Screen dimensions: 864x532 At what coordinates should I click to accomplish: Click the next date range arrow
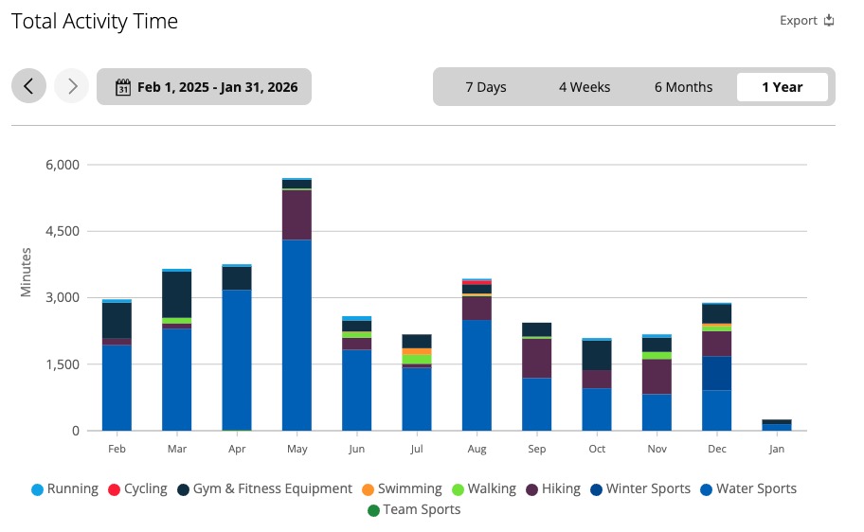71,86
